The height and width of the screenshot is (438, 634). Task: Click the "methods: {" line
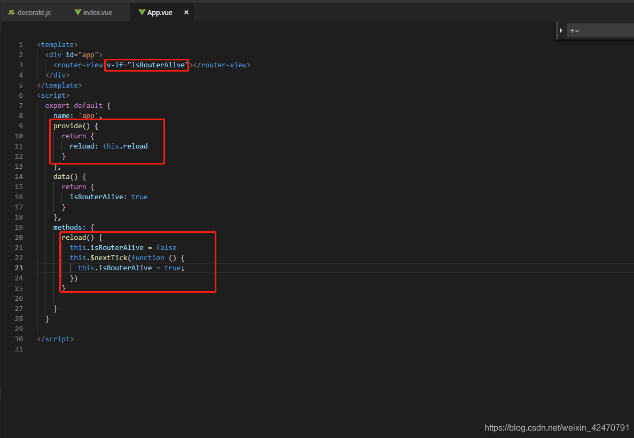pyautogui.click(x=74, y=227)
